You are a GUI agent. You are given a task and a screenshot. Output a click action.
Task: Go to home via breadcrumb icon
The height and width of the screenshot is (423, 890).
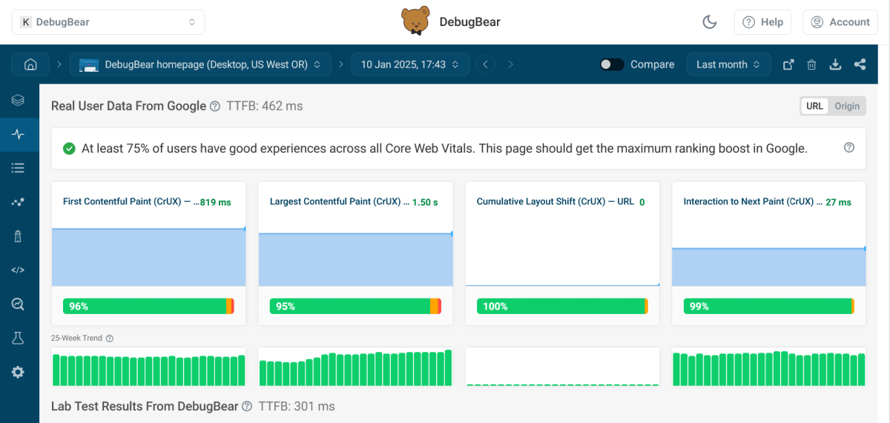coord(30,64)
